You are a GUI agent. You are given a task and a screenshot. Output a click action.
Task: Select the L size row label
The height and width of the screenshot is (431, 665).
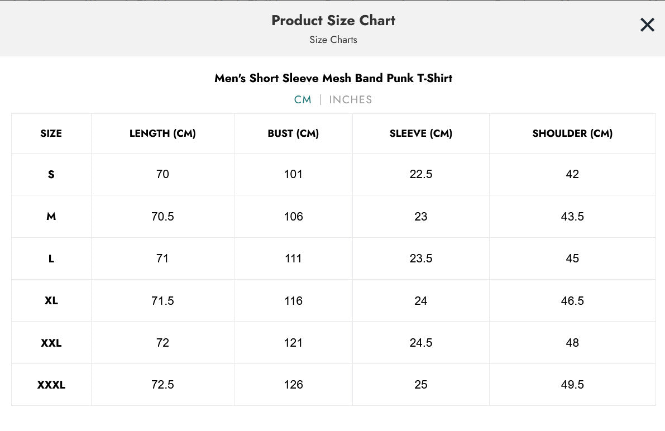pyautogui.click(x=51, y=258)
